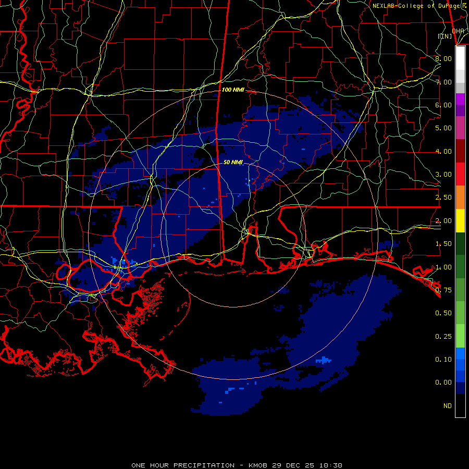Pick the bright red legend color band
The height and width of the screenshot is (469, 469).
point(460,174)
